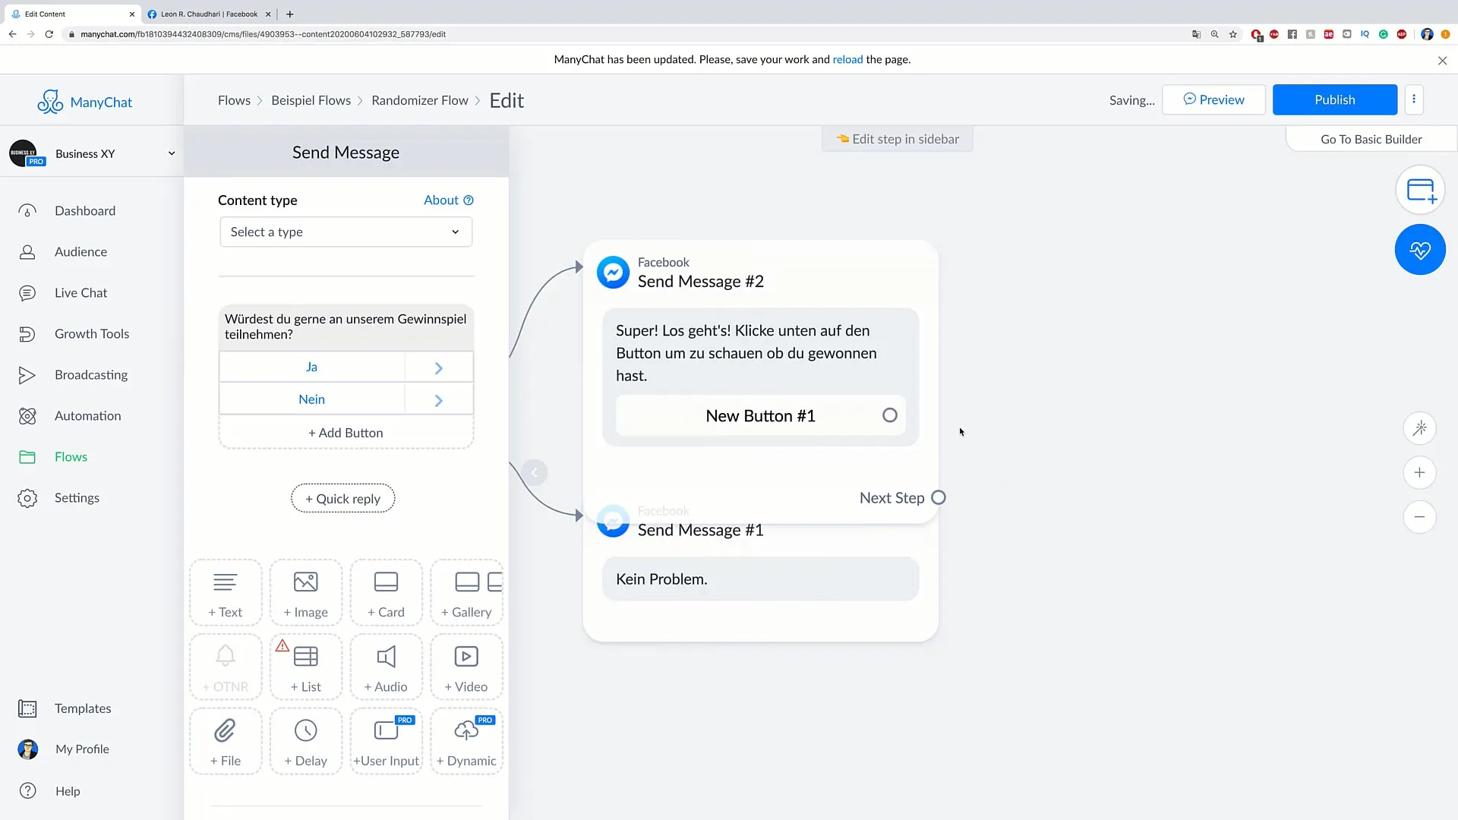Expand the Business XY account menu
The image size is (1458, 820).
coord(171,153)
